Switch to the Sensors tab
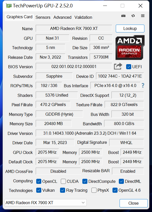Screen dimensions: 152x212 click(43, 17)
